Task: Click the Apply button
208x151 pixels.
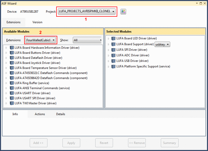Action: (x=71, y=143)
